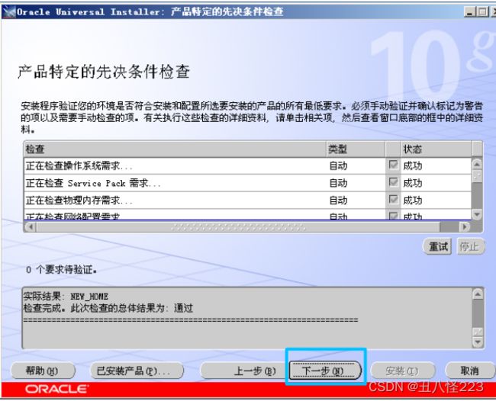Click the 停止 stop button
This screenshot has height=401, width=496.
pos(471,246)
